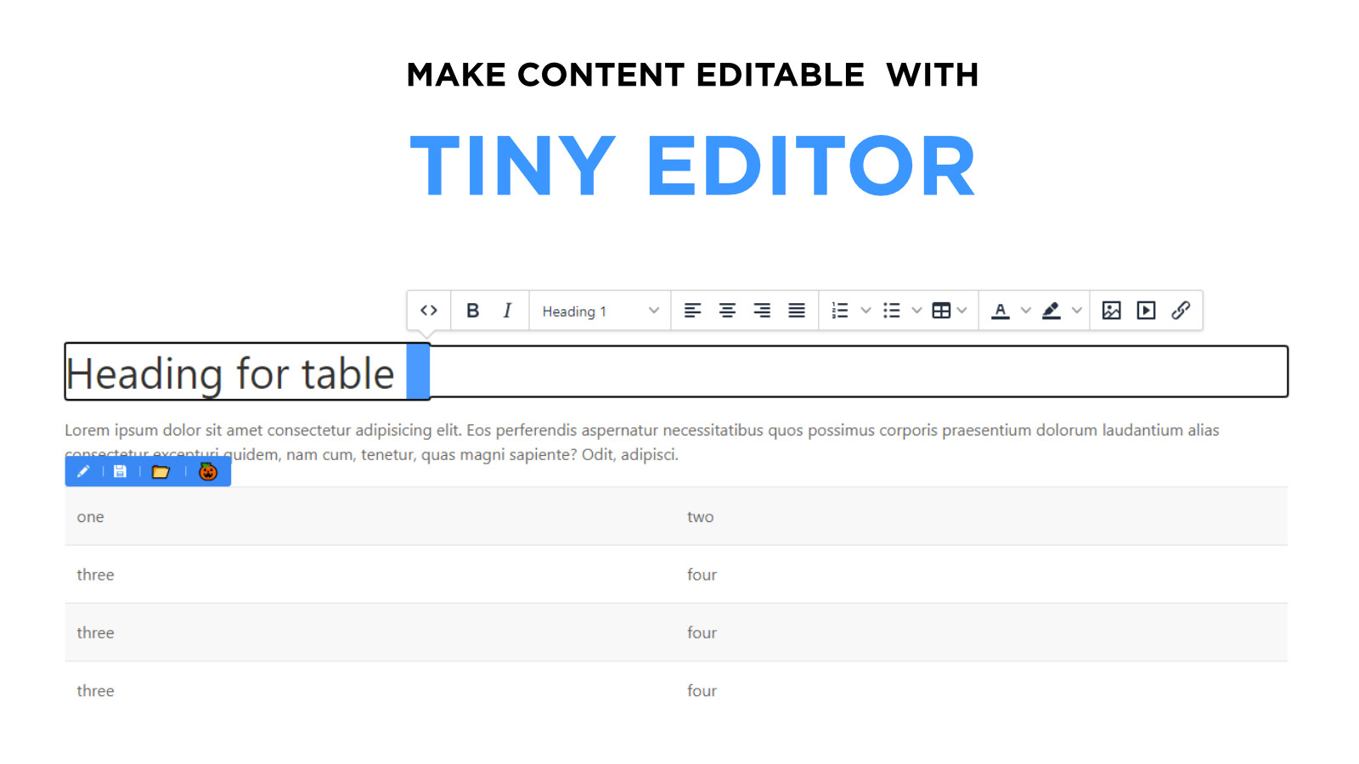Click the save floppy disk icon
The height and width of the screenshot is (764, 1359).
[120, 471]
